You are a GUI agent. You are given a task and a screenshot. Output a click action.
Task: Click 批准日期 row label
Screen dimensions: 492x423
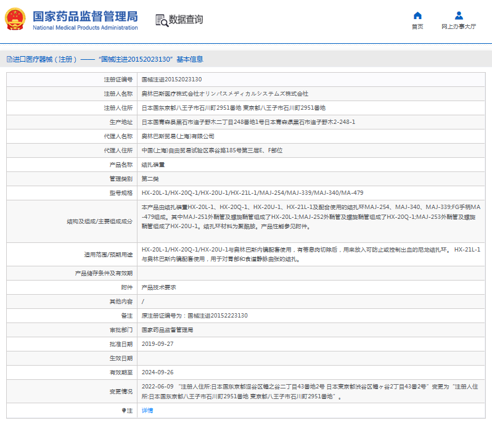(x=121, y=344)
